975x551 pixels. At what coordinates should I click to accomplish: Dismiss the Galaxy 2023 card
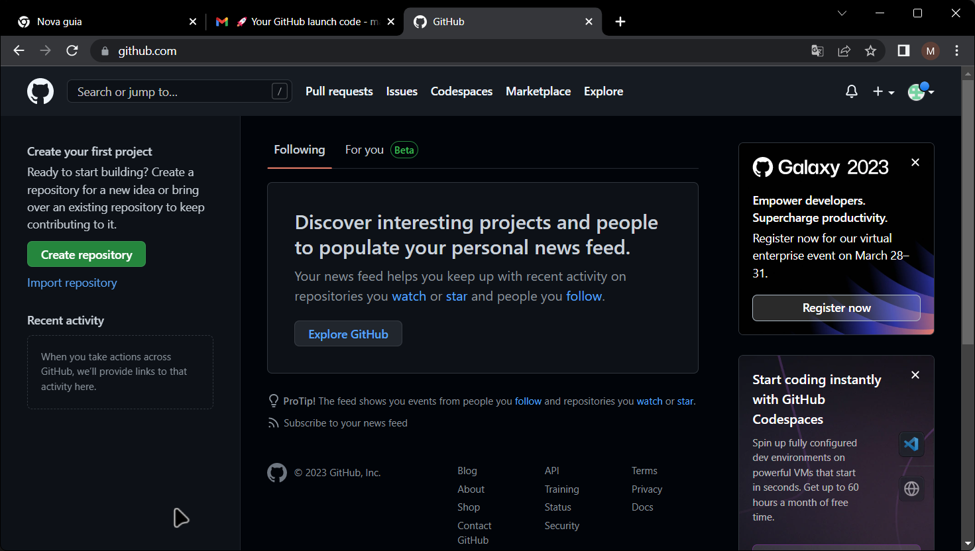915,162
